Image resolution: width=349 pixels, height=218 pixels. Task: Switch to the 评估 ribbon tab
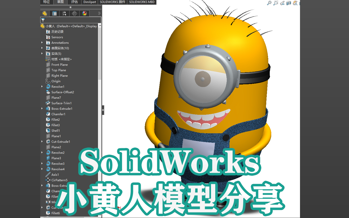[x=74, y=2]
